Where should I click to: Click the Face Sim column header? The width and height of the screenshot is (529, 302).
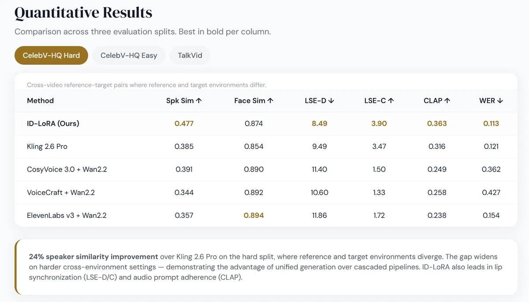254,101
